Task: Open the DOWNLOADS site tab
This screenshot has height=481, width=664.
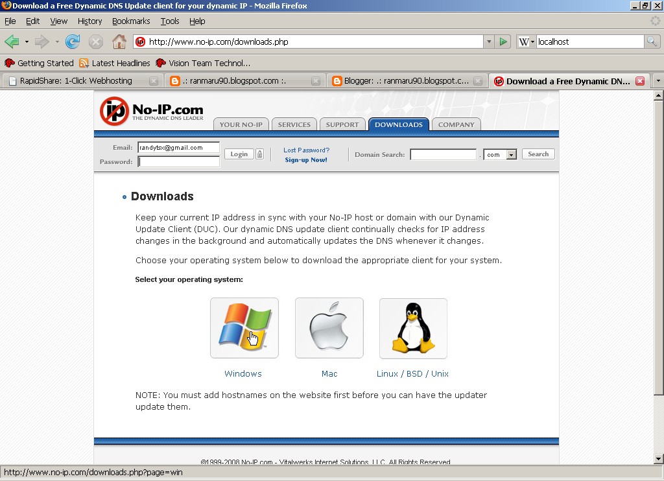Action: [399, 124]
